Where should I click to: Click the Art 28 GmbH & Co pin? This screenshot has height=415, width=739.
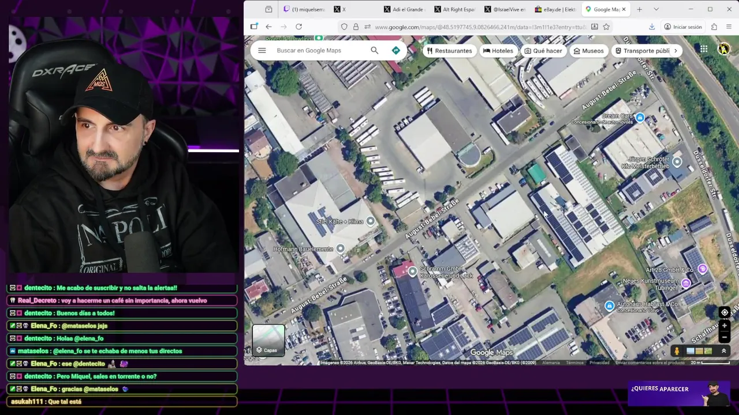point(702,269)
